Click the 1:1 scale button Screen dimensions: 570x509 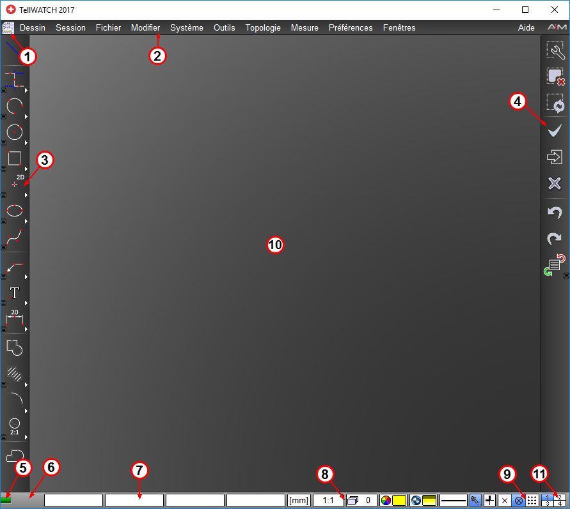click(328, 501)
